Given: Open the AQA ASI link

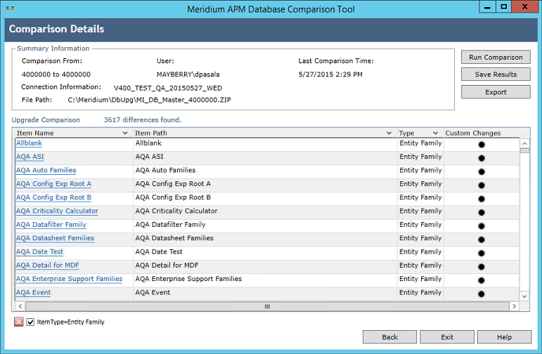Looking at the screenshot, I should coord(30,157).
